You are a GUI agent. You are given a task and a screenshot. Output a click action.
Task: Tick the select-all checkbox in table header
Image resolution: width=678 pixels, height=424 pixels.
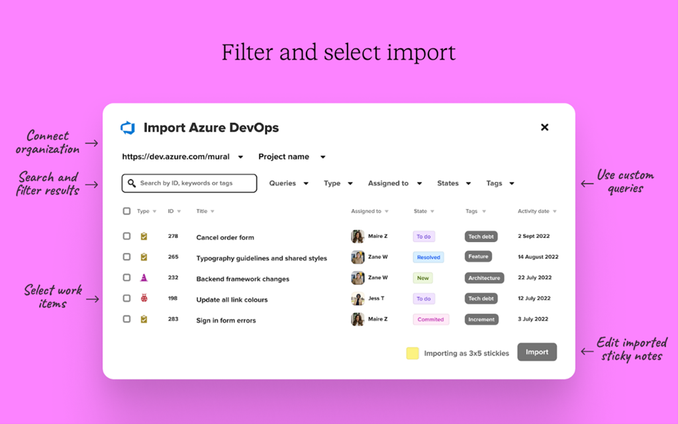tap(126, 211)
